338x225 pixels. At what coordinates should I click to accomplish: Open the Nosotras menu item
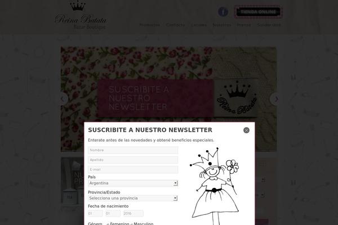[x=221, y=25]
